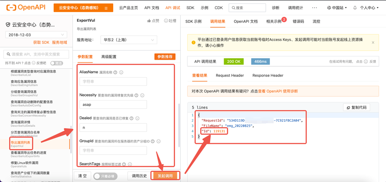Viewport: 386px width, 182px height.
Task: Open the 中国站 region dropdown
Action: pyautogui.click(x=337, y=8)
